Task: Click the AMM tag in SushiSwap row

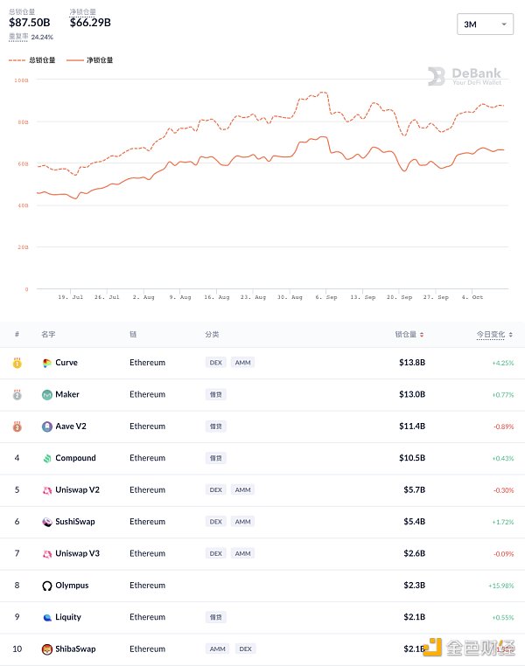Action: (242, 522)
